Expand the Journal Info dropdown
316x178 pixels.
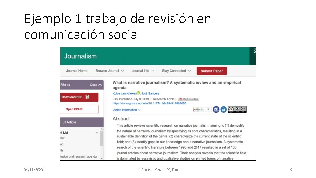[143, 71]
